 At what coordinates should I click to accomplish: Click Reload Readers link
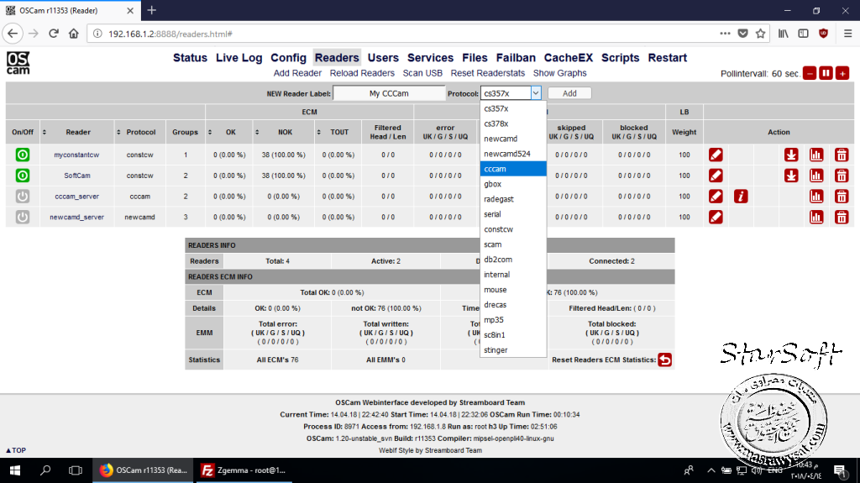(362, 73)
